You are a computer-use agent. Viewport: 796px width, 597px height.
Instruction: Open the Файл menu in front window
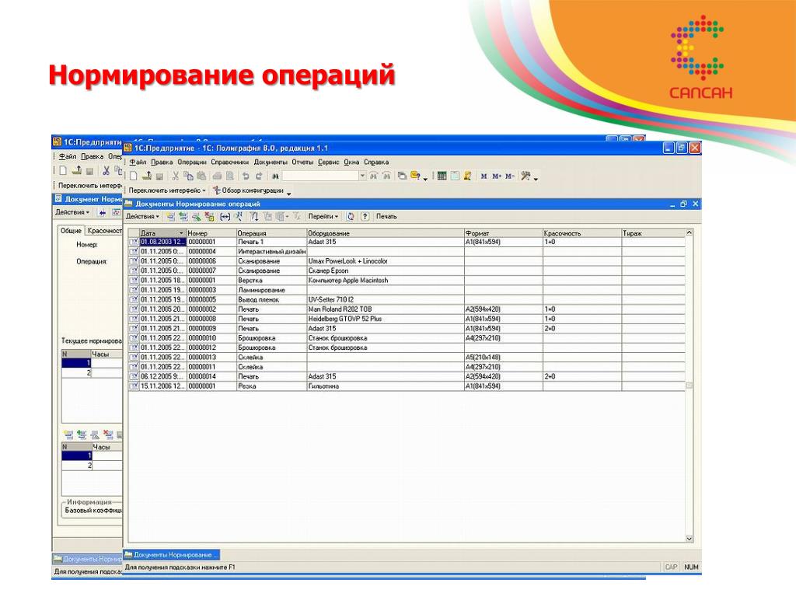138,162
